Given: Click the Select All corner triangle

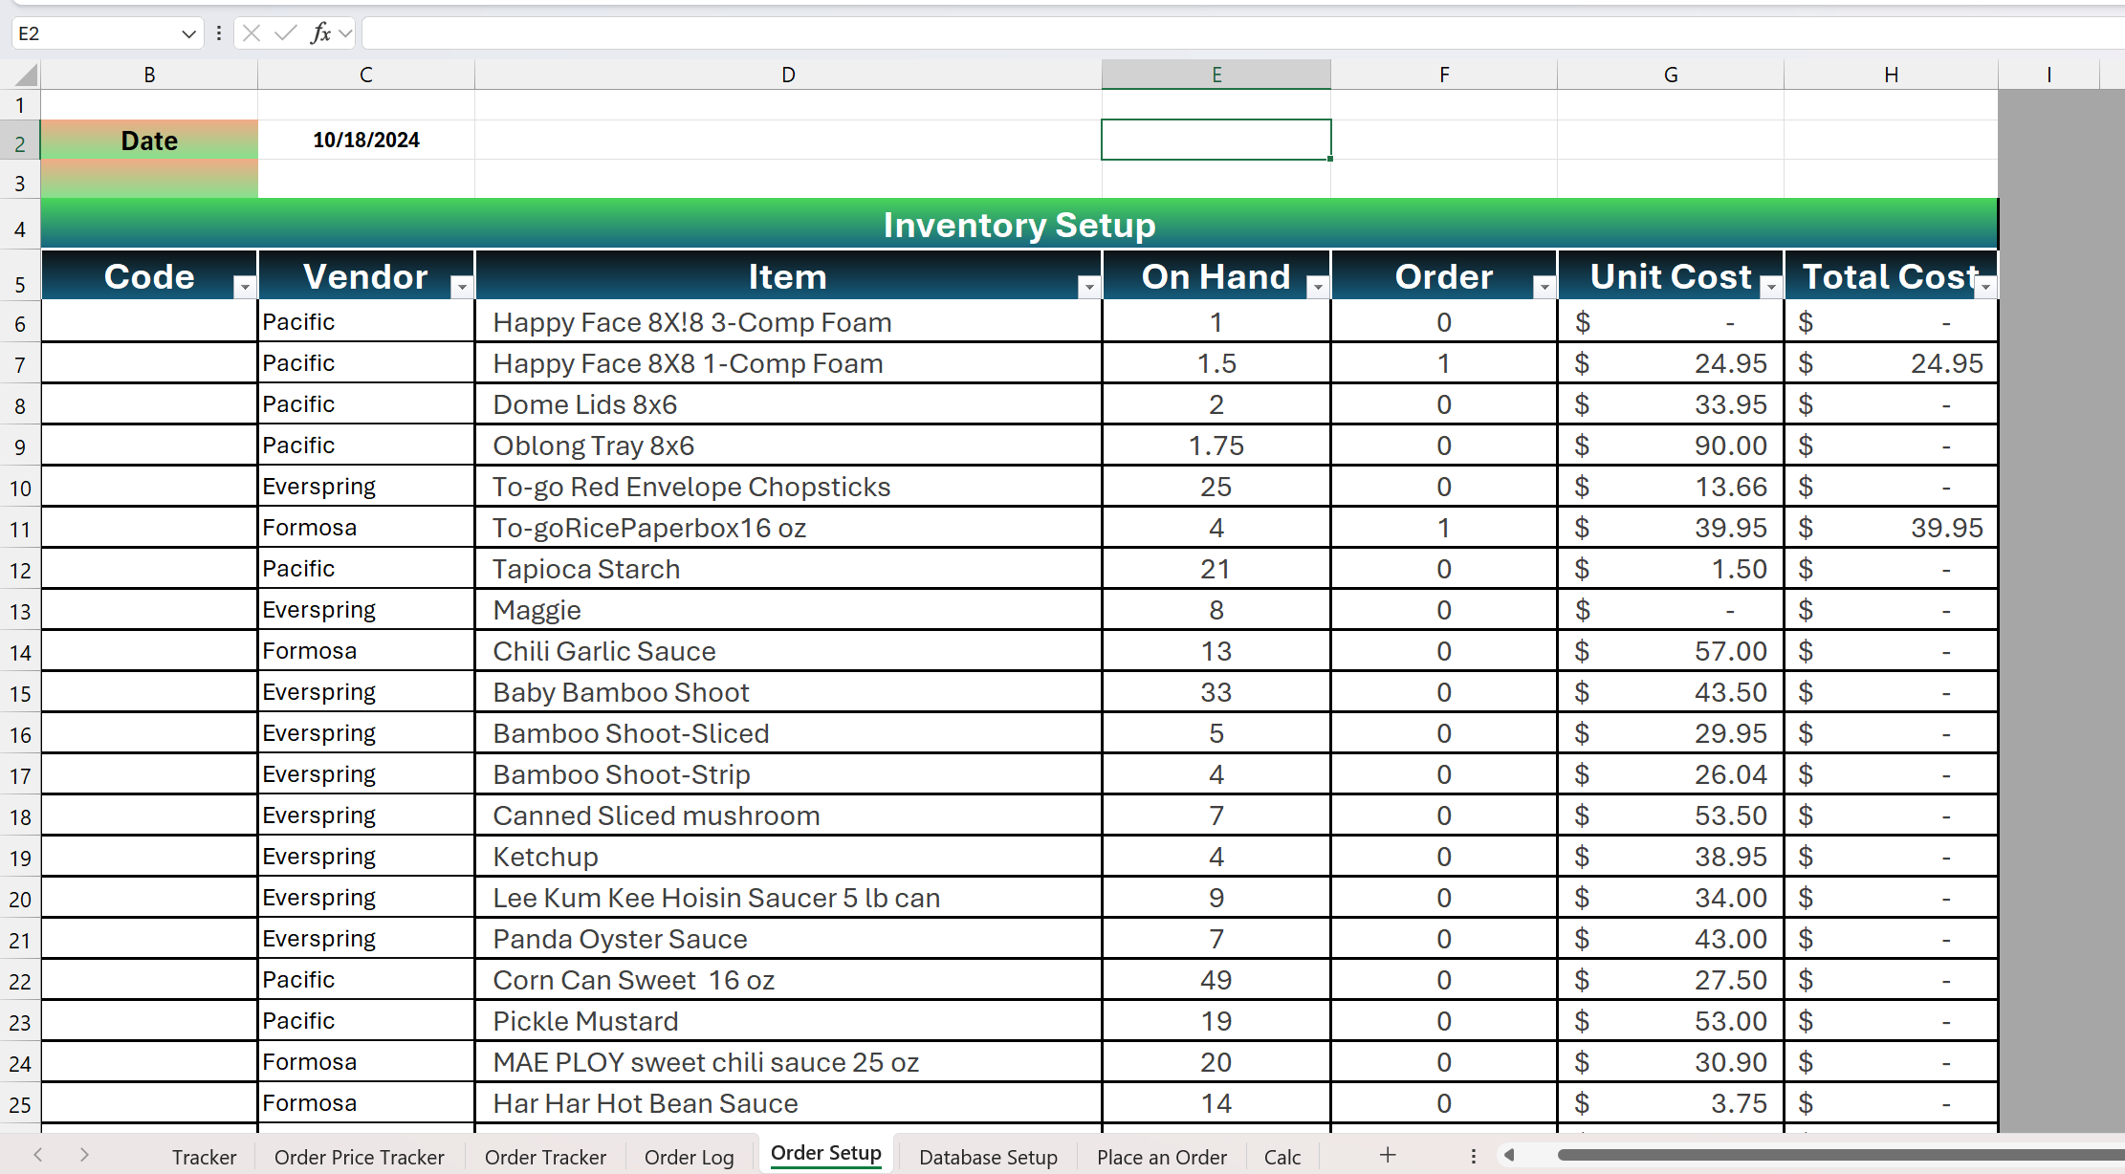Looking at the screenshot, I should (26, 75).
